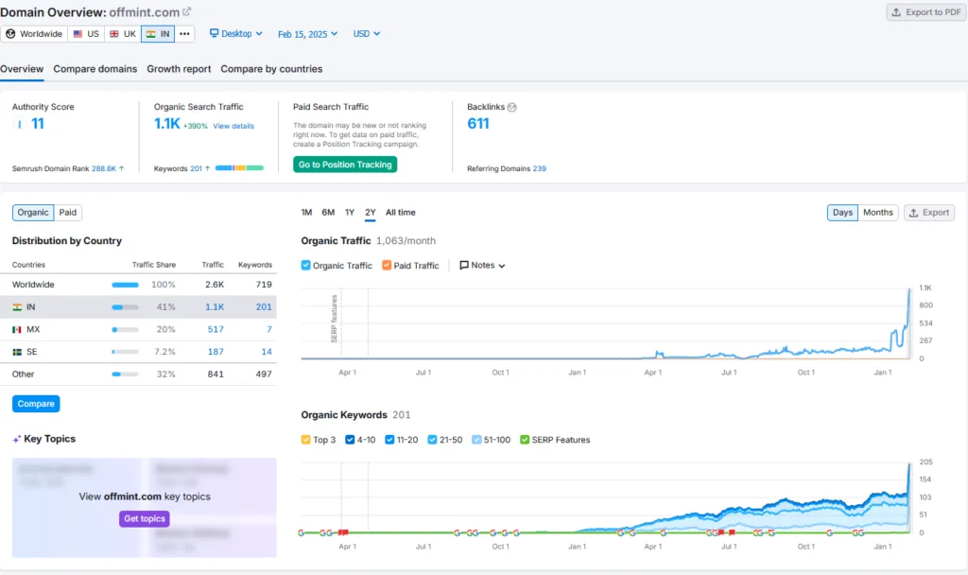
Task: Click the Other traffic share bar
Action: (x=126, y=375)
